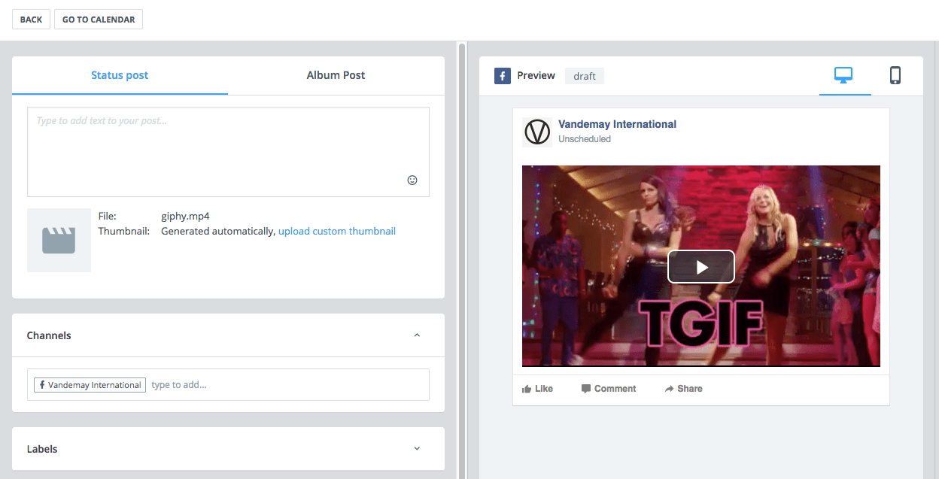Switch to desktop preview monitor icon
Viewport: 939px width, 479px height.
coord(843,75)
